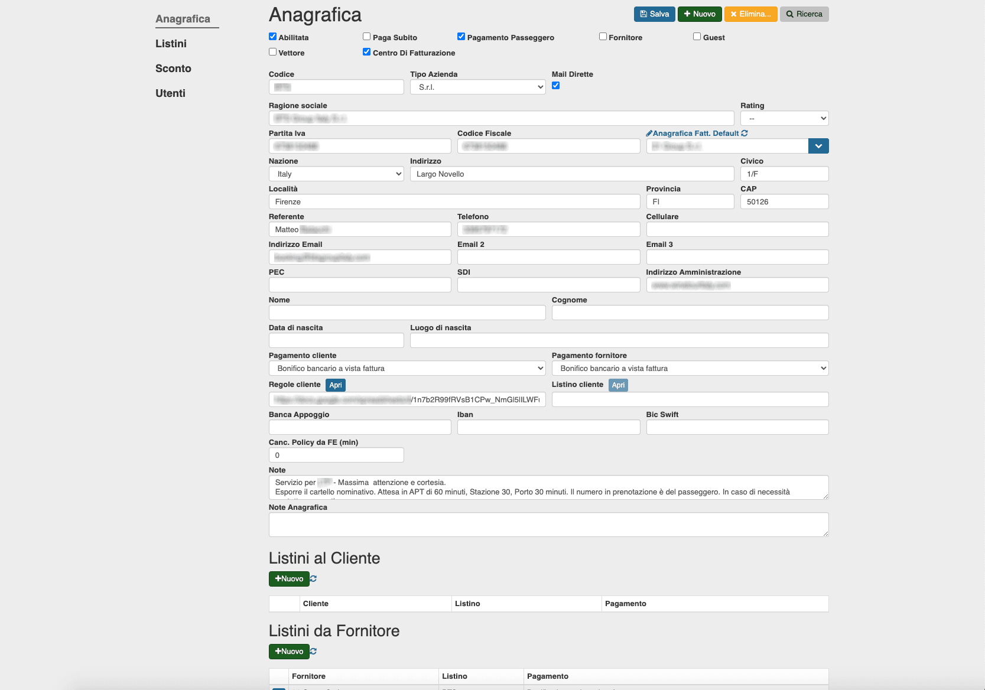Open Ricerca with magnifier icon

pos(804,14)
